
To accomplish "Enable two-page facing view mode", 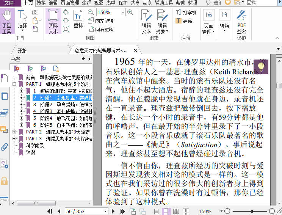I will [x=176, y=212].
